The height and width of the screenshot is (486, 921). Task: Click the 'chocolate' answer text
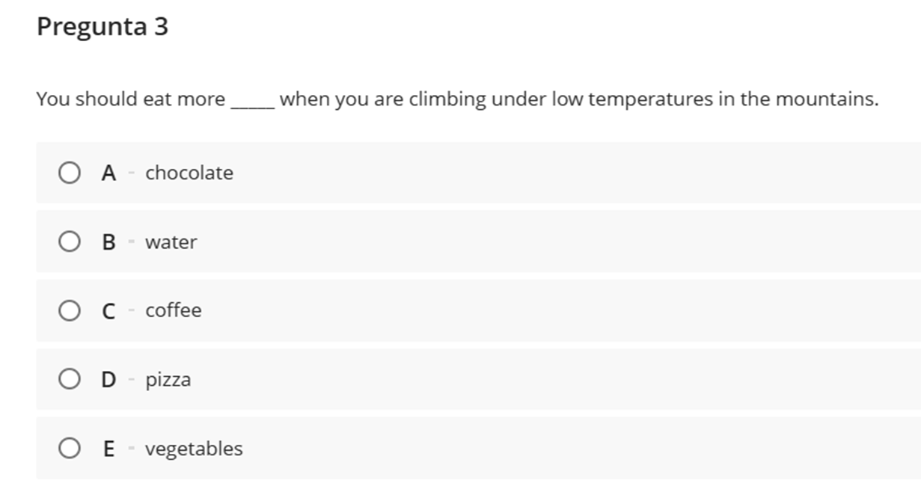(x=189, y=173)
